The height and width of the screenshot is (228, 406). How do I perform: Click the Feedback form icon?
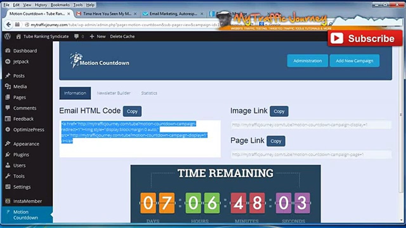click(8, 119)
